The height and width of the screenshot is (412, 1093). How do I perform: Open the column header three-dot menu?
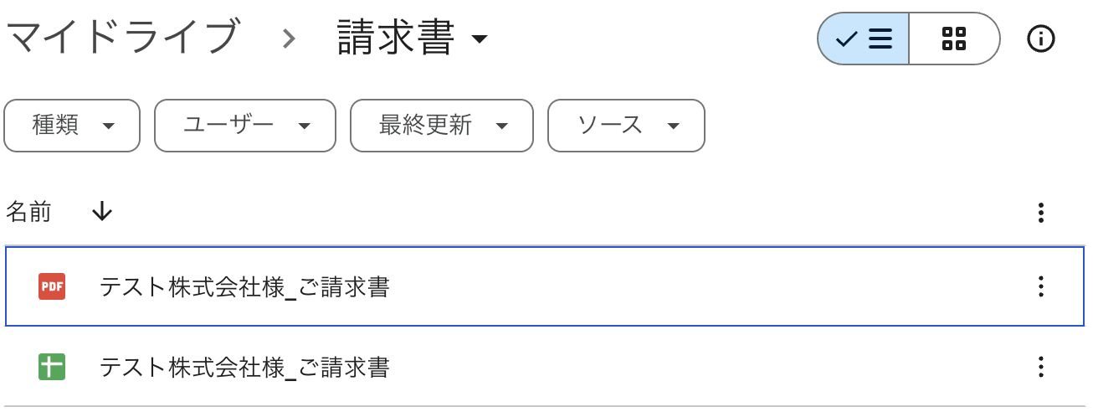pyautogui.click(x=1040, y=213)
